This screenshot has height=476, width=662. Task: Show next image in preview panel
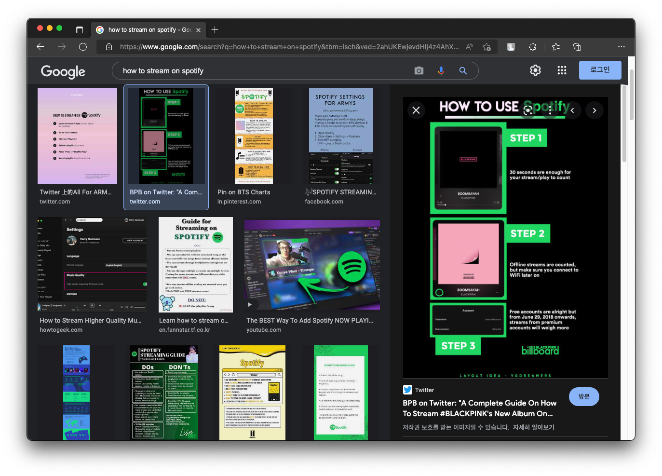click(594, 110)
